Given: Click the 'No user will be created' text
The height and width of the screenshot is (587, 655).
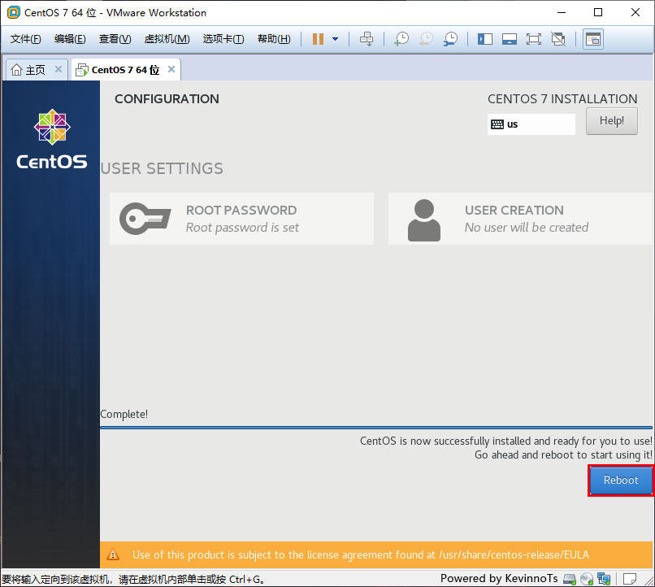Looking at the screenshot, I should click(x=527, y=228).
